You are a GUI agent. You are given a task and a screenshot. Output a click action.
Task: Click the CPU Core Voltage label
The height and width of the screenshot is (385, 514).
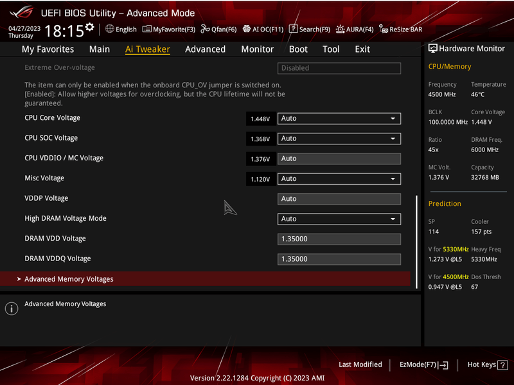point(53,118)
